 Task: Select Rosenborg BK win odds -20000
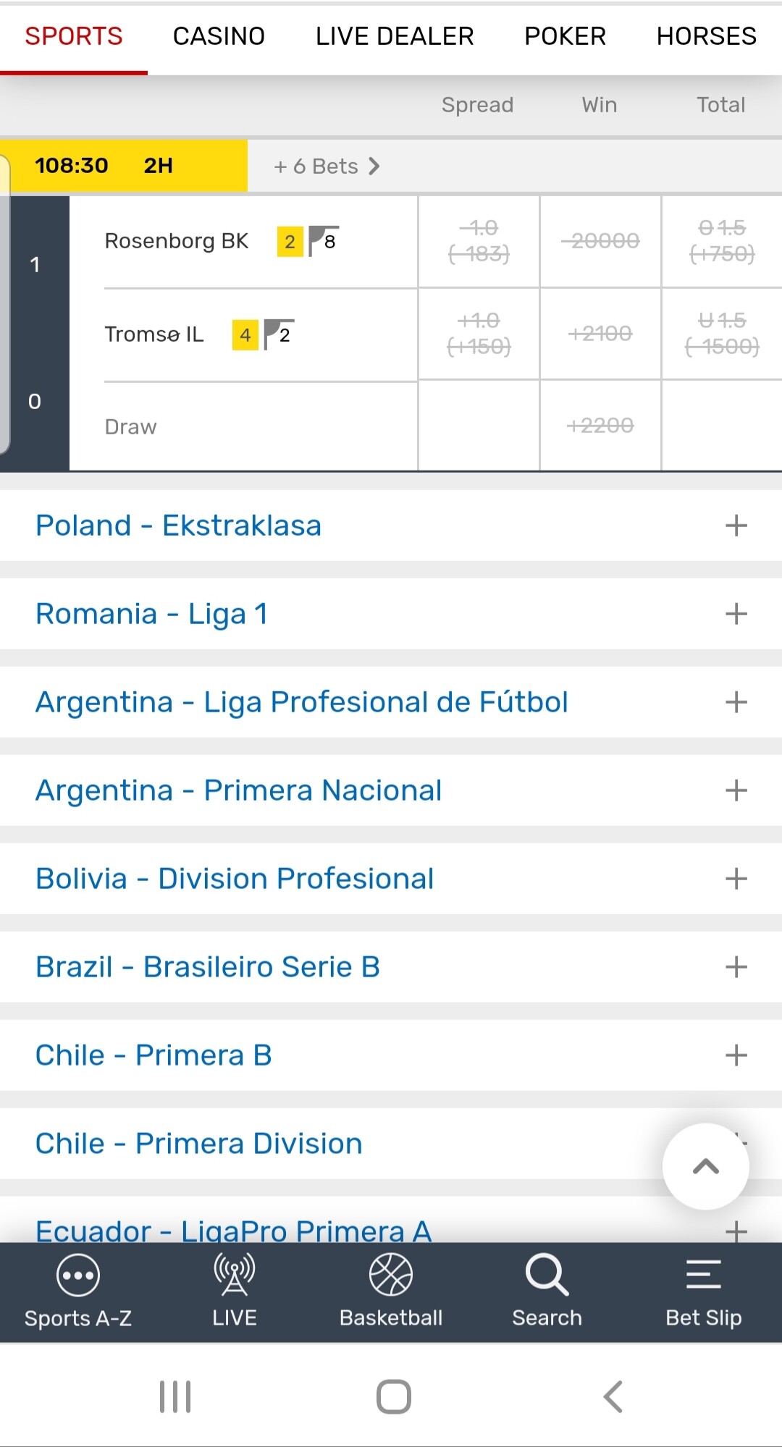tap(600, 241)
